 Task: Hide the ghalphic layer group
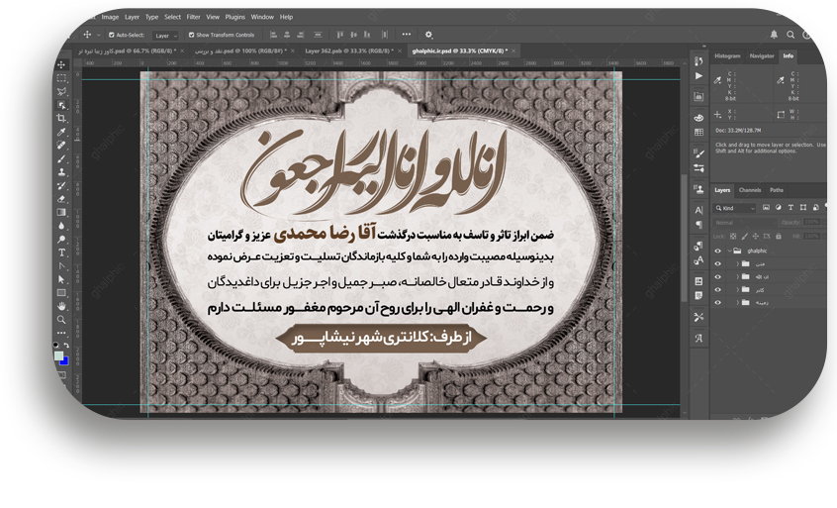click(x=718, y=252)
